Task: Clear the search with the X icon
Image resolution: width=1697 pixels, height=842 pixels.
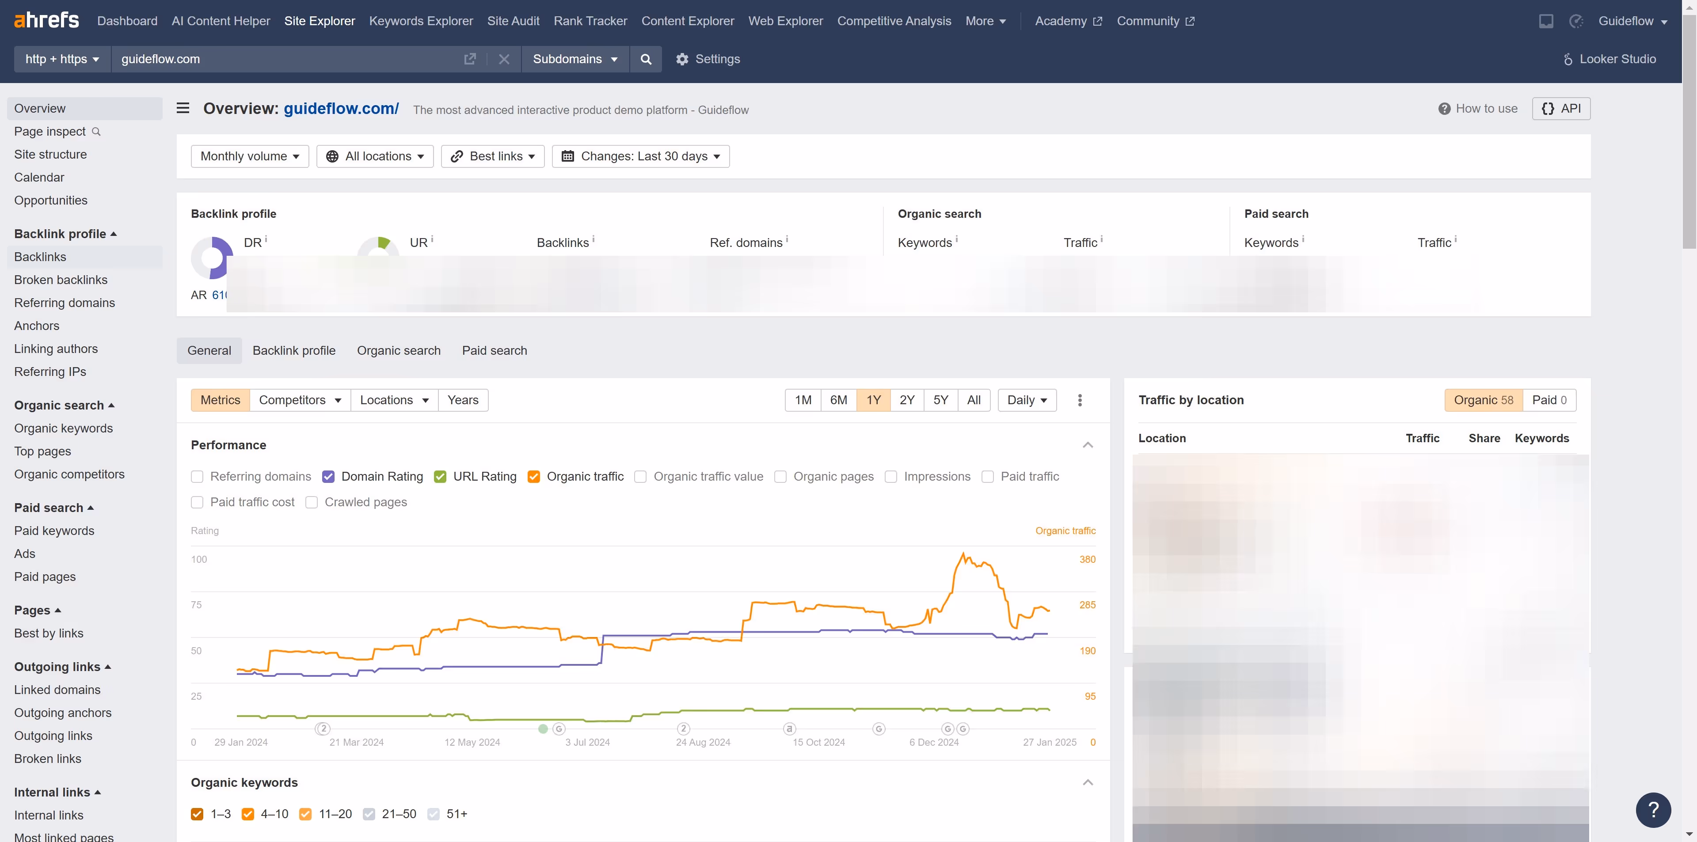Action: (504, 59)
